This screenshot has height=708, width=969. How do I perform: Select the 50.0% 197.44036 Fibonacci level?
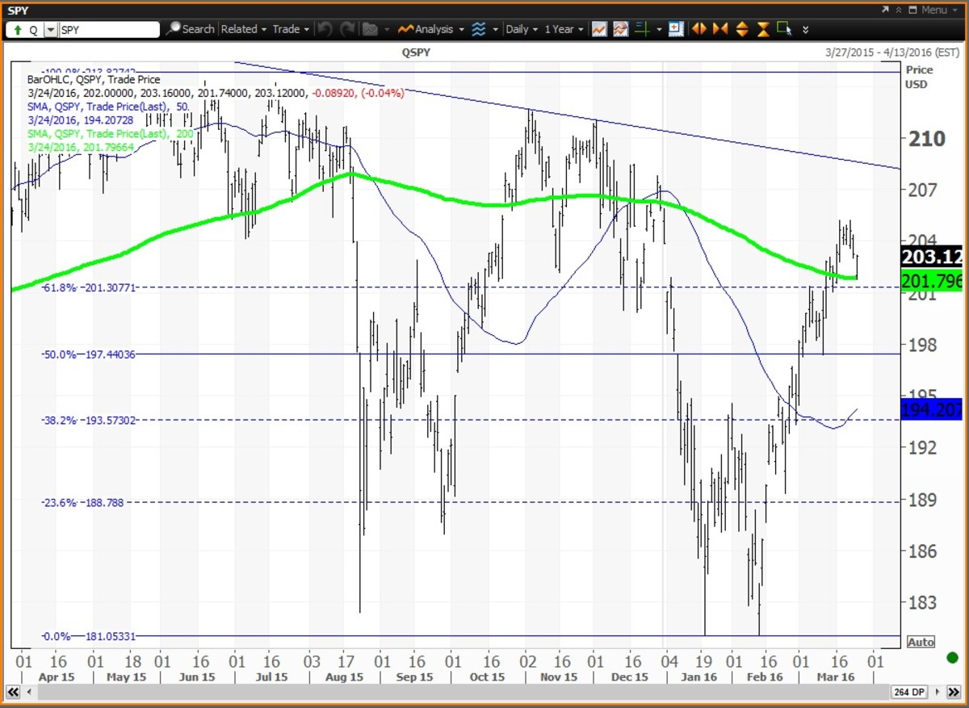click(x=87, y=354)
